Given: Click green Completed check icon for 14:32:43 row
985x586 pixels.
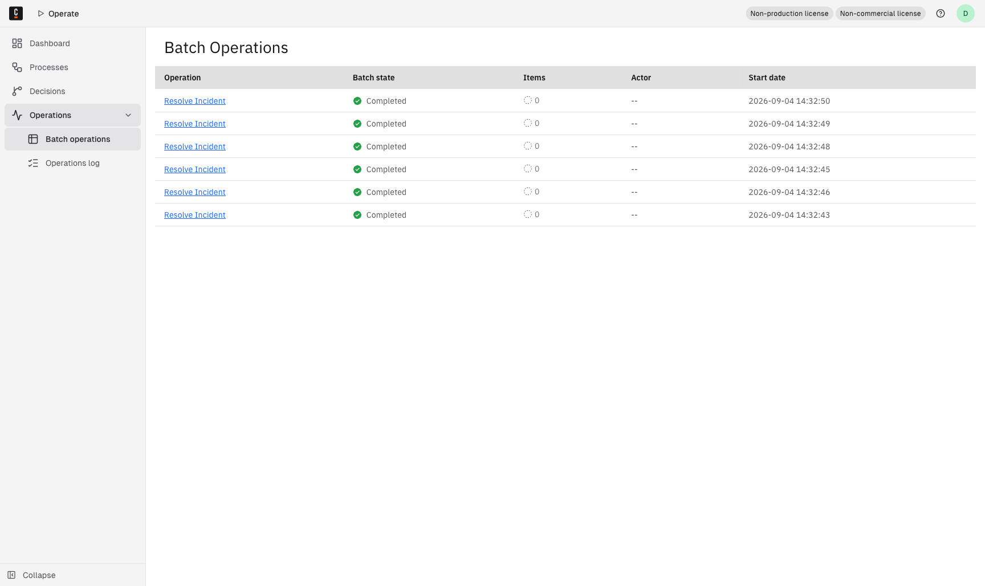Looking at the screenshot, I should [357, 215].
